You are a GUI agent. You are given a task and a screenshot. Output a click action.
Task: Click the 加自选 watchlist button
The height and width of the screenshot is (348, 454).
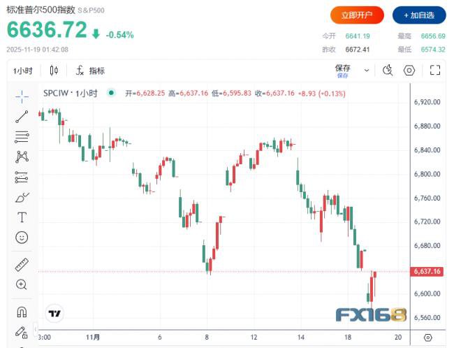418,15
